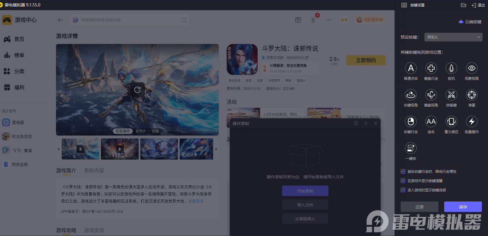
Task: Click the keyboard icon beside 按键设置
Action: click(404, 5)
